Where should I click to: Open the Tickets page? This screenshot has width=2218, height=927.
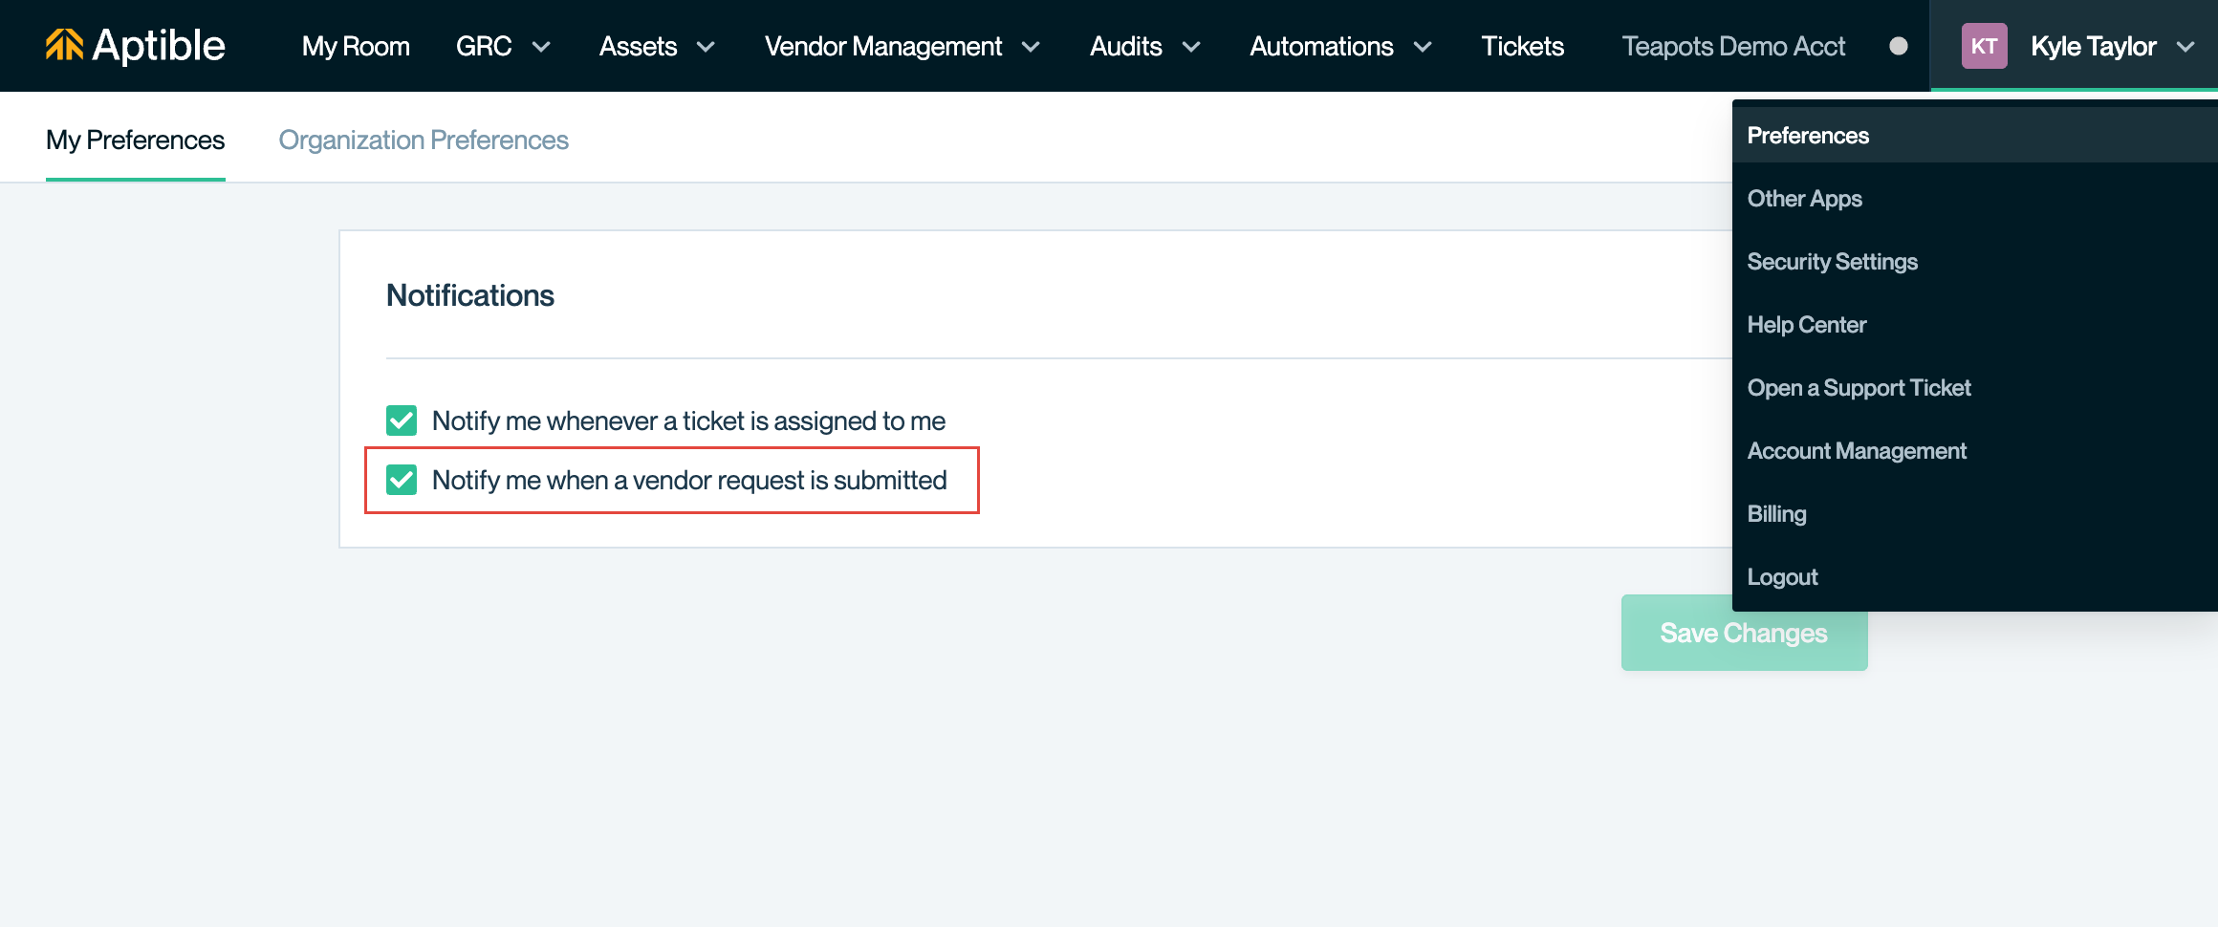coord(1522,46)
